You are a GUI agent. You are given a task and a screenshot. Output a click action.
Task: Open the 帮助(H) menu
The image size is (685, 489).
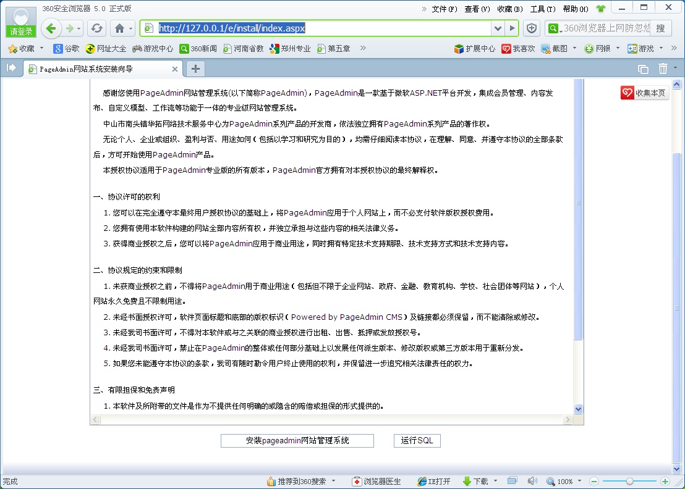pyautogui.click(x=576, y=9)
